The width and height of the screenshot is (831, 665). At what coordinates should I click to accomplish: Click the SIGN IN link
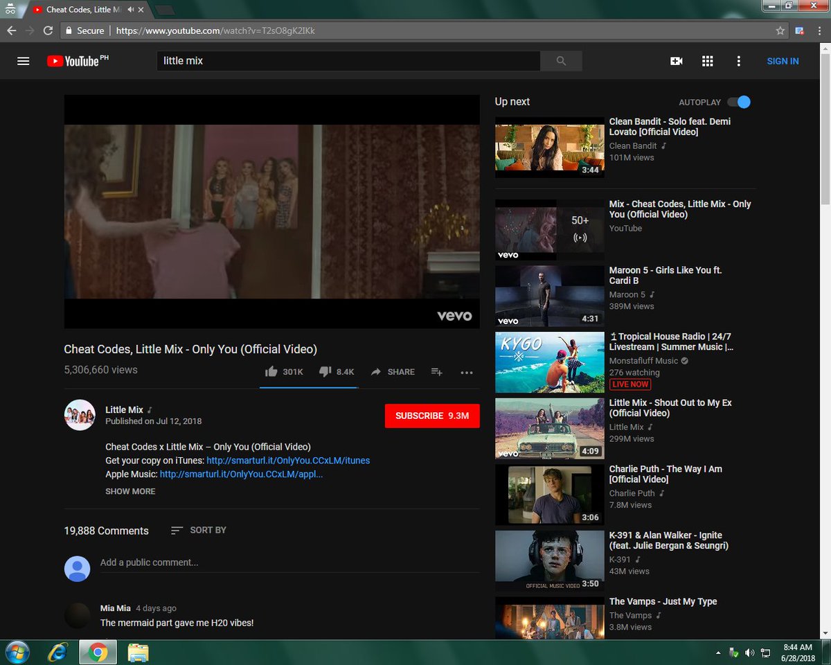783,61
